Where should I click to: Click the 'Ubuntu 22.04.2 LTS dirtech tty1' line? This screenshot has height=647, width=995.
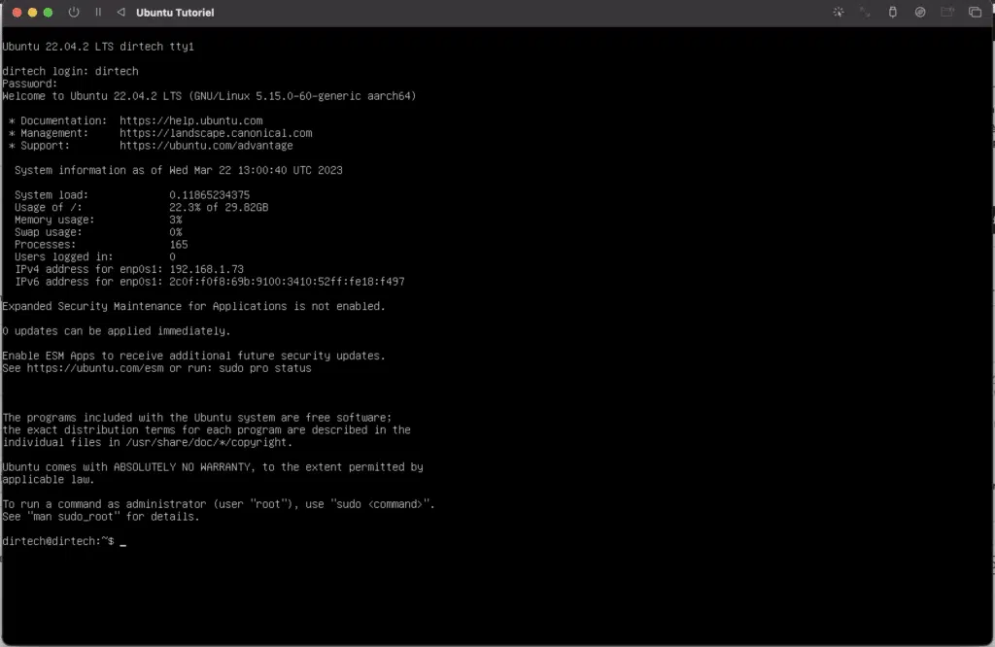(x=98, y=47)
